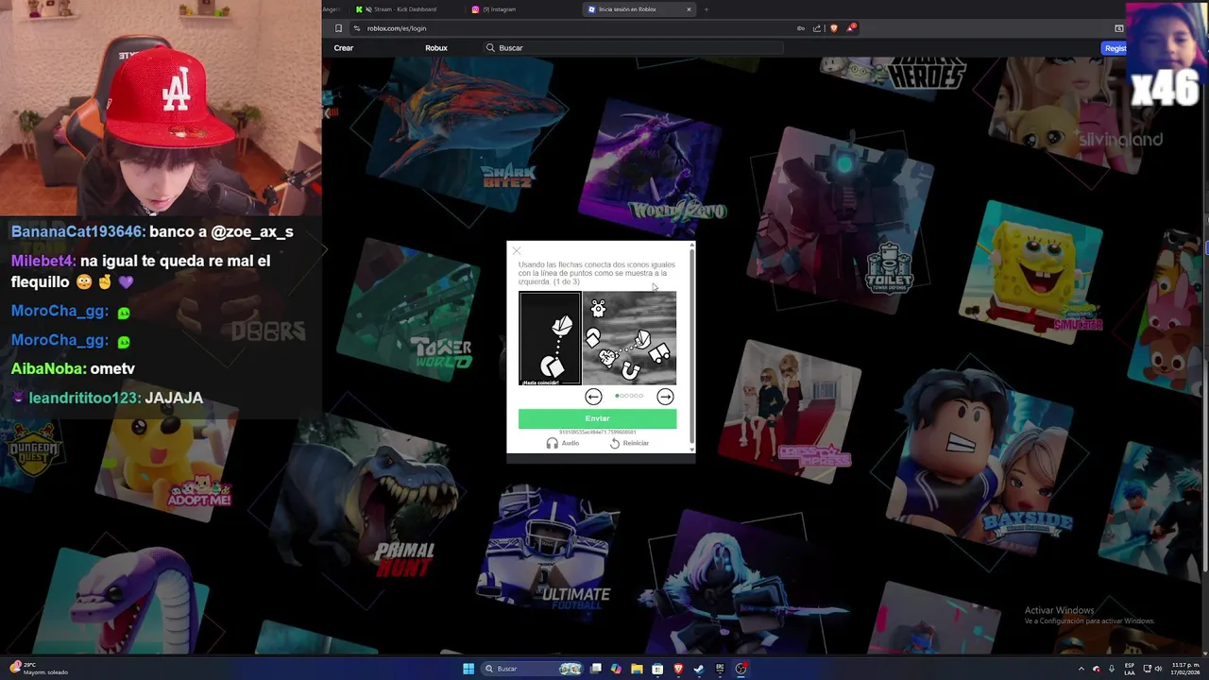Click the password key icon in address bar
The width and height of the screenshot is (1209, 680).
[801, 28]
